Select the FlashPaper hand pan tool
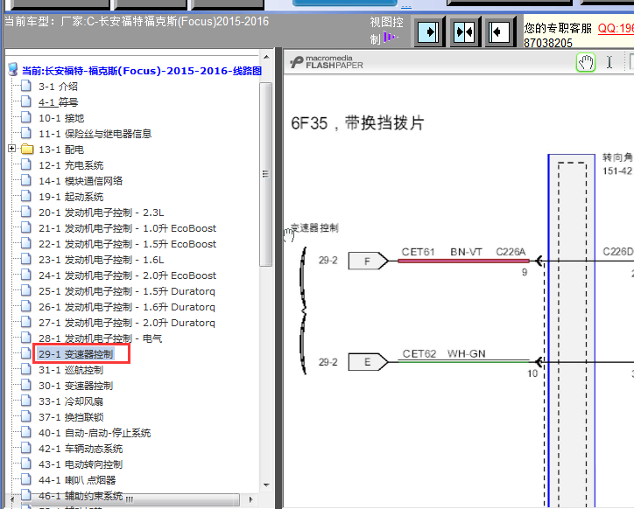Screen dimensions: 634x509 tap(586, 63)
